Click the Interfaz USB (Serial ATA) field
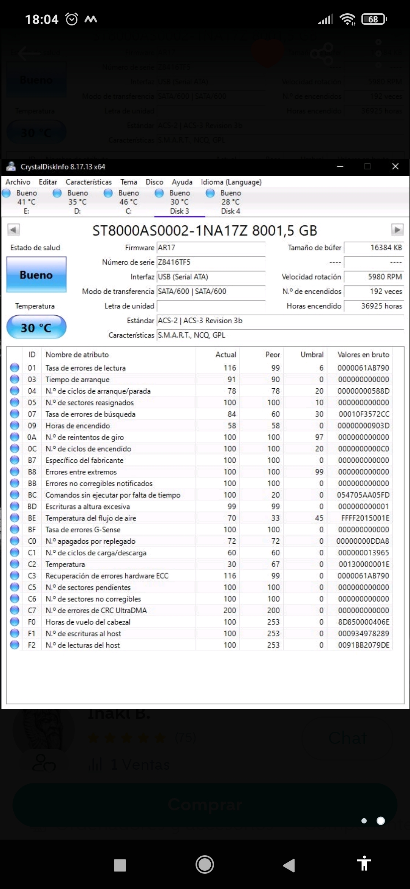Viewport: 410px width, 889px height. click(211, 277)
